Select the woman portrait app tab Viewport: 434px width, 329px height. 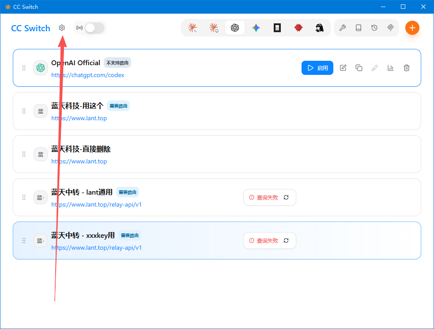coord(319,28)
